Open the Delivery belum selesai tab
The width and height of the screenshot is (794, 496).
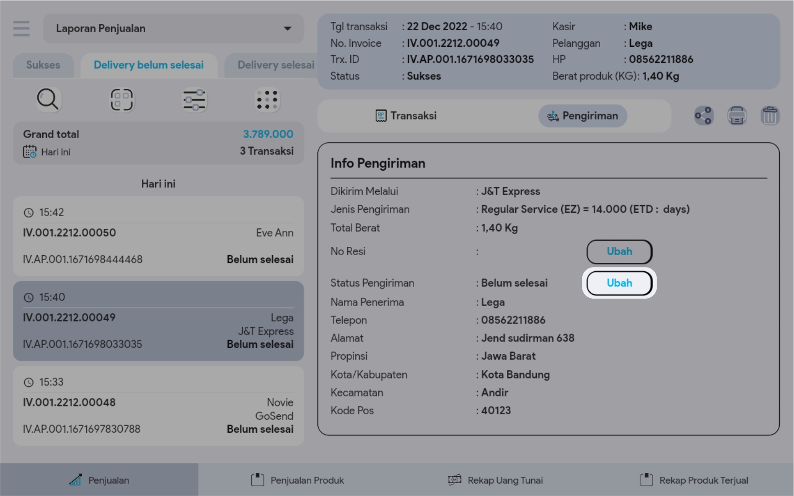pos(148,65)
